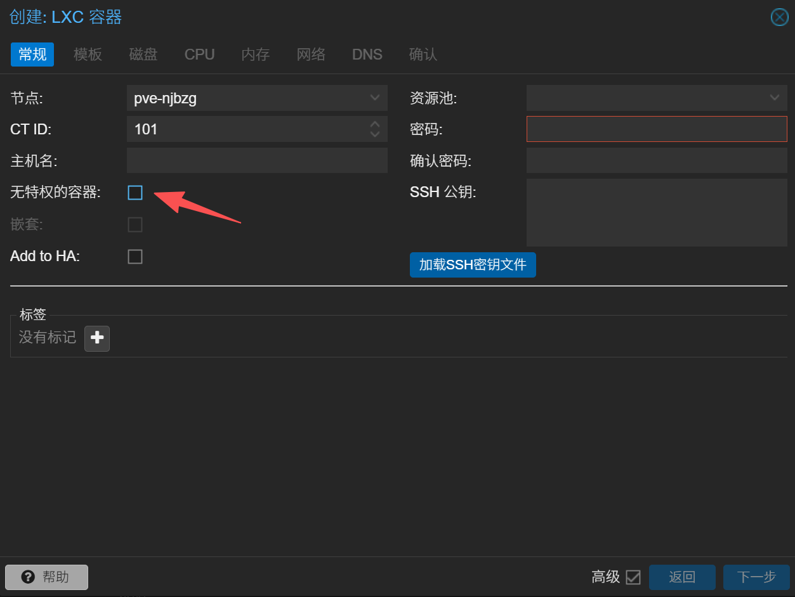Increase CT ID with up arrow
The width and height of the screenshot is (795, 597).
(375, 124)
